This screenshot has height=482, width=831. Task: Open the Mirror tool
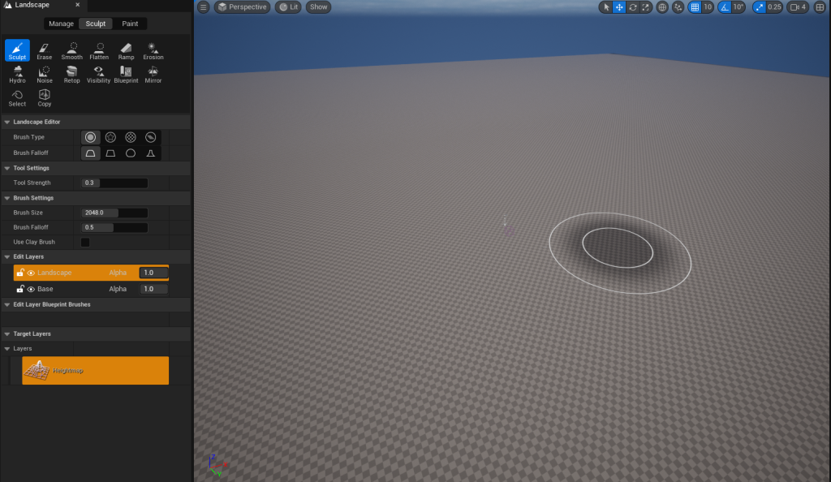153,74
